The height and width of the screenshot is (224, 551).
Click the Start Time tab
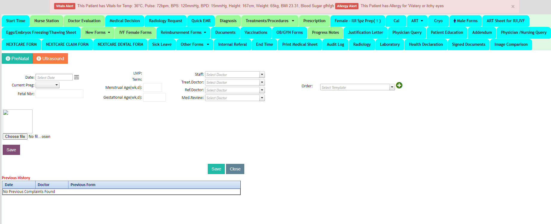point(16,21)
